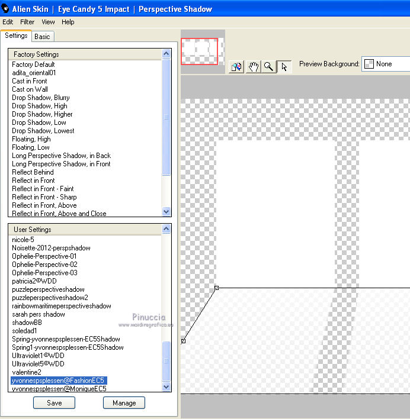The image size is (410, 419).
Task: Select Spring-yvonnespsplessen-EC5Shadow setting
Action: pyautogui.click(x=66, y=339)
